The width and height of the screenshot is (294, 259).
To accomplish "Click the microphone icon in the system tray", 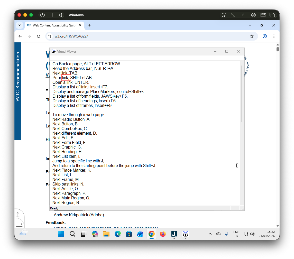I will coord(227,234).
